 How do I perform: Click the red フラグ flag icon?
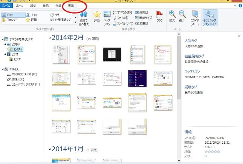[x=160, y=17]
